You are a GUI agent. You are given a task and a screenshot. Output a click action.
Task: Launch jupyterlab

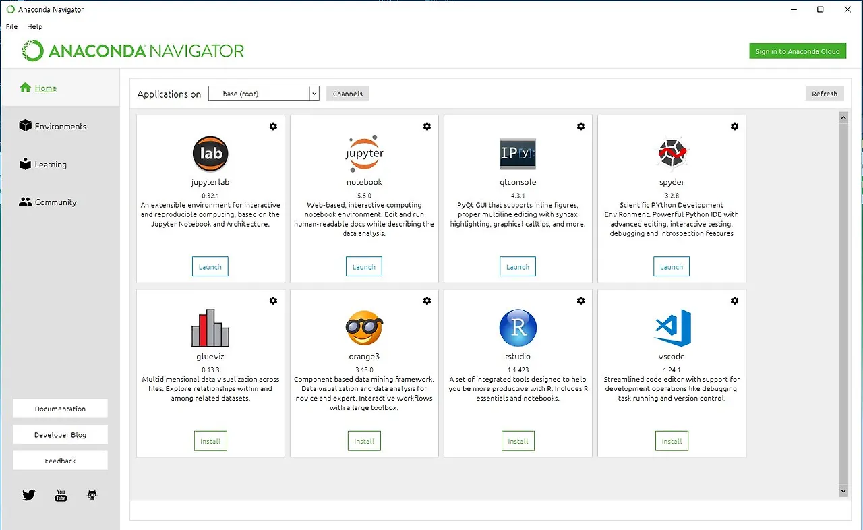point(210,267)
